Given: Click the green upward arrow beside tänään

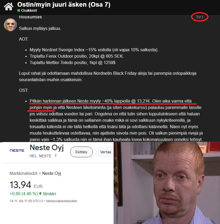Looking at the screenshot, I should tap(40, 194).
